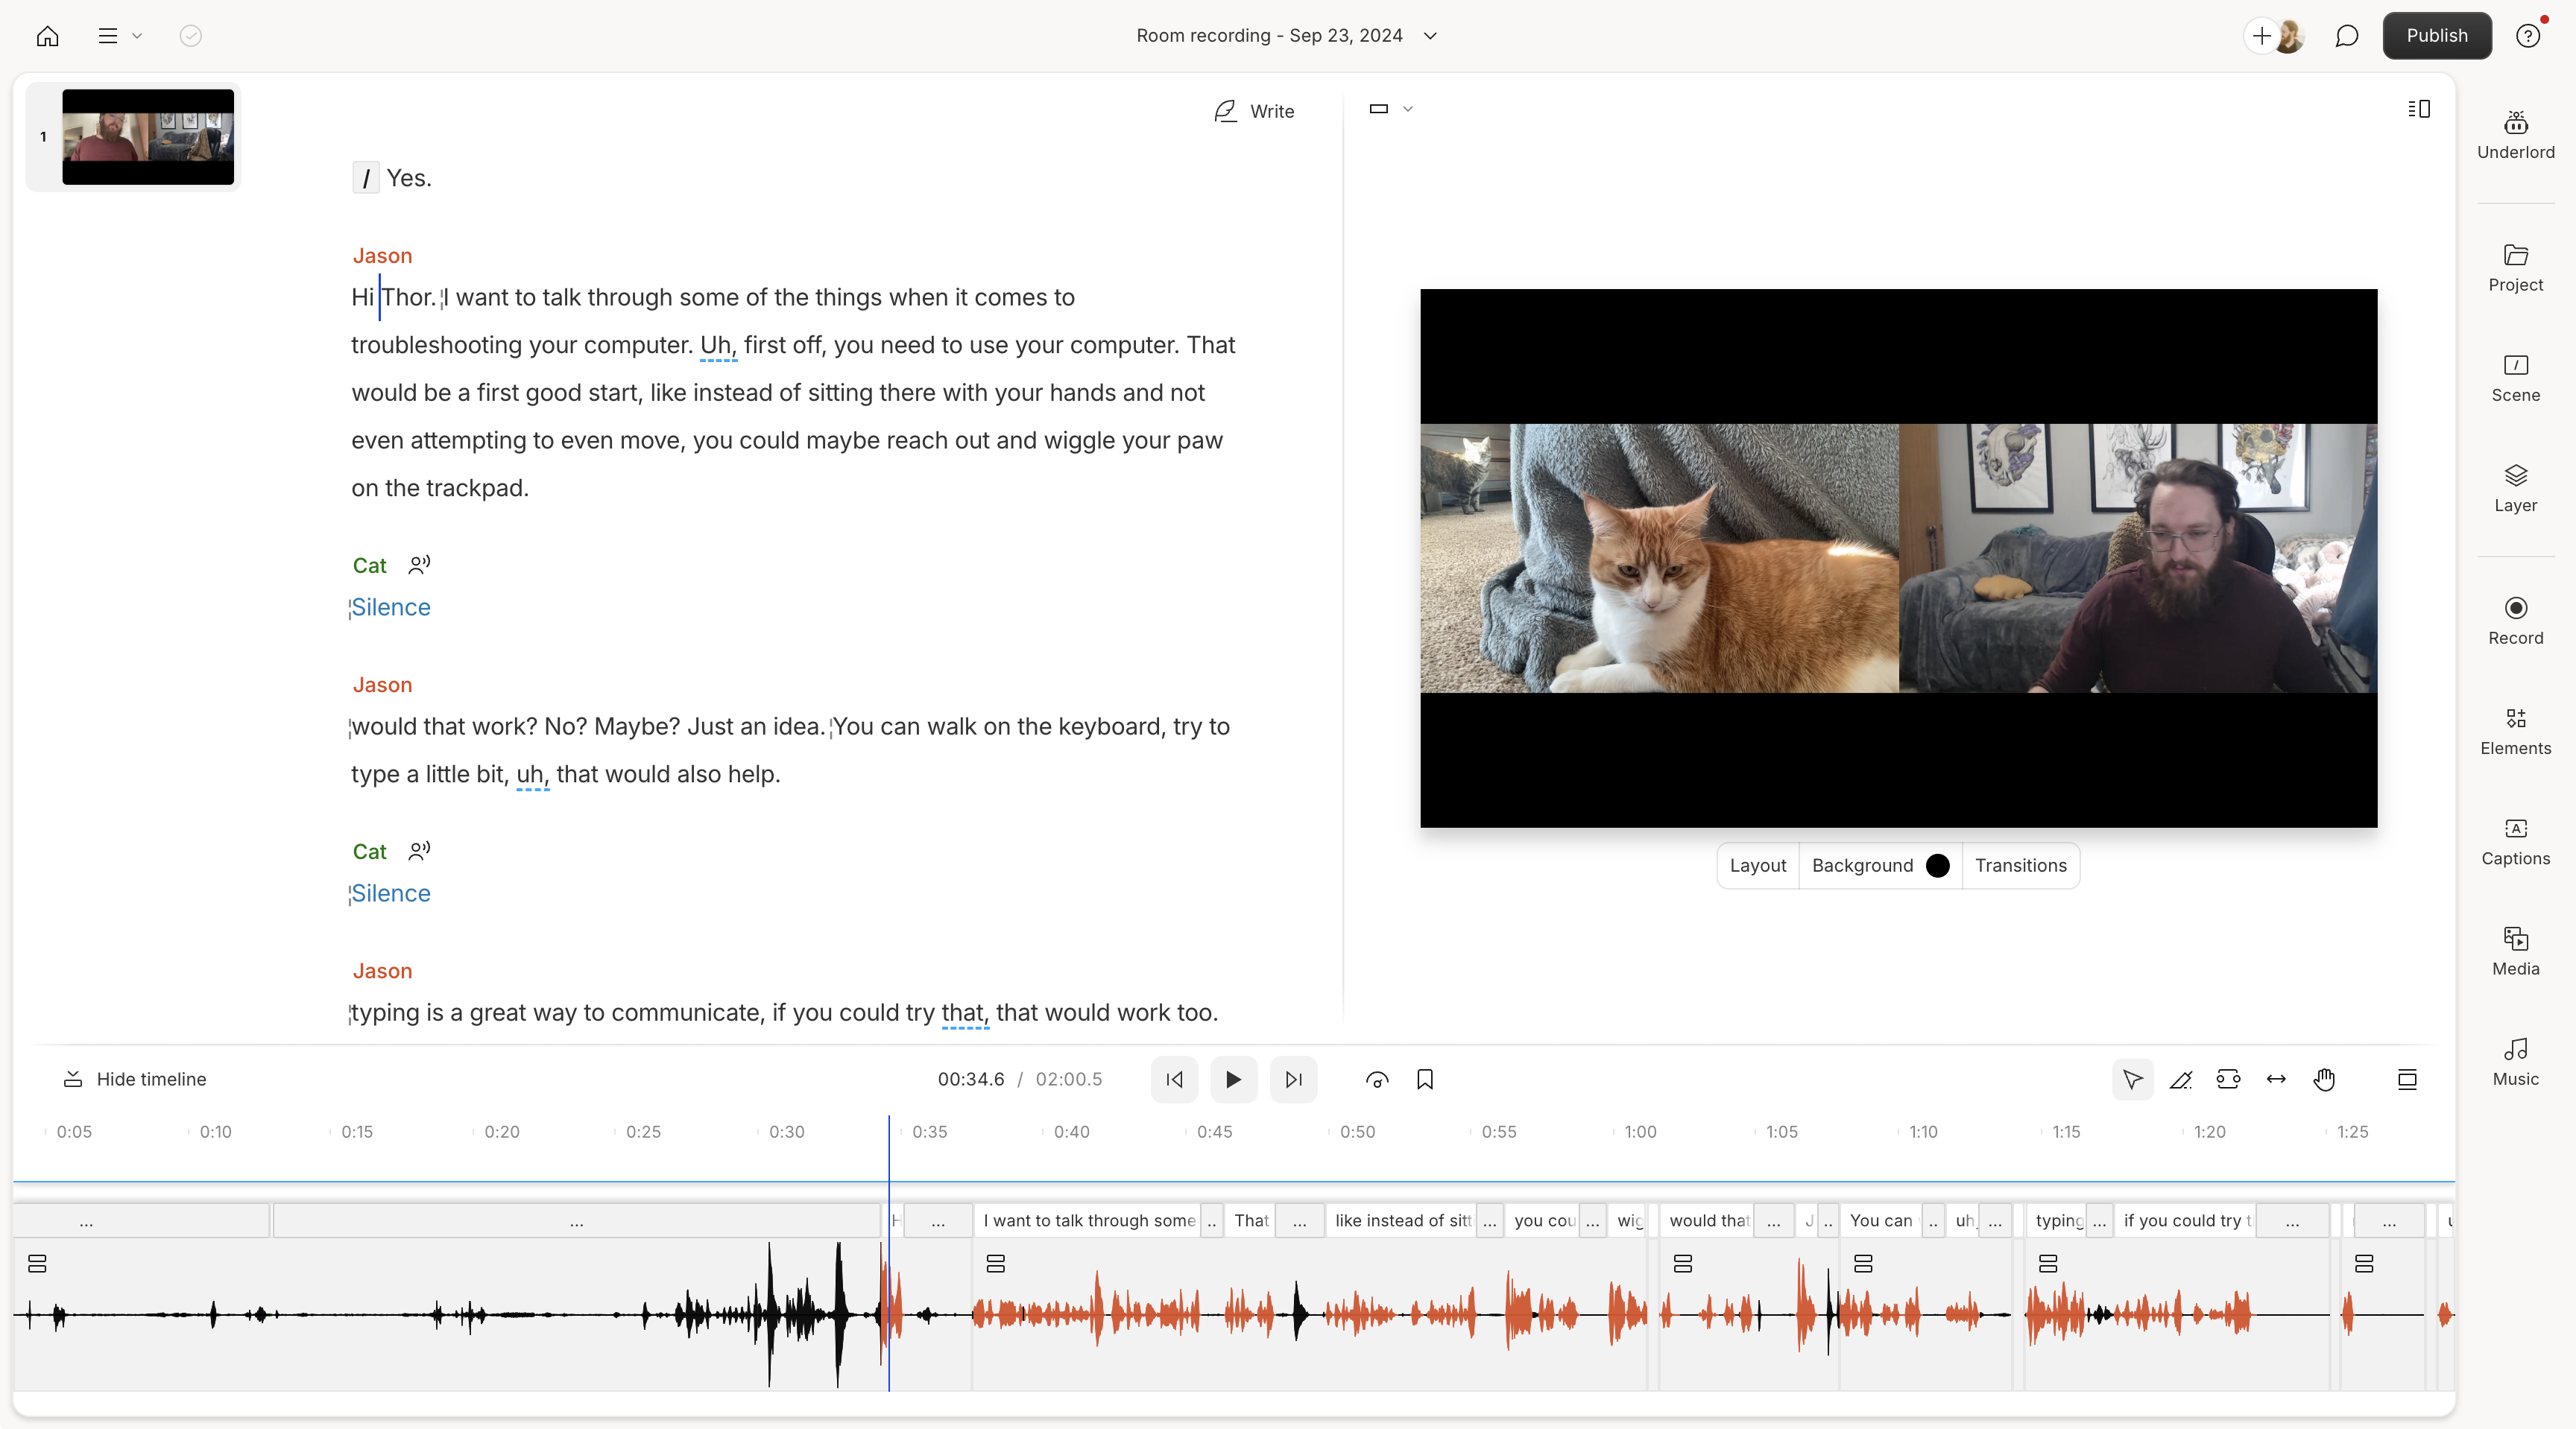Select 'I want to talk through some' timeline clip
2576x1429 pixels.
[1088, 1220]
